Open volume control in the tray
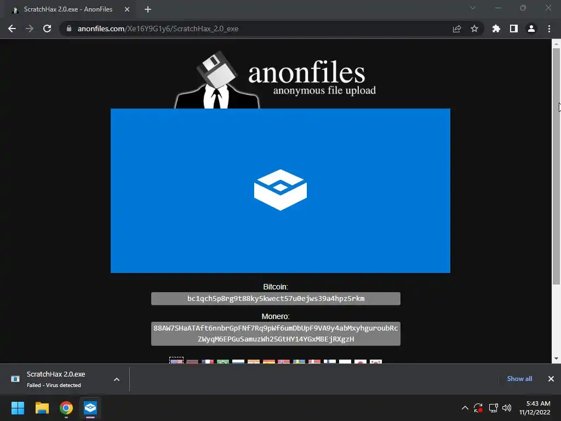561x421 pixels. click(x=507, y=408)
